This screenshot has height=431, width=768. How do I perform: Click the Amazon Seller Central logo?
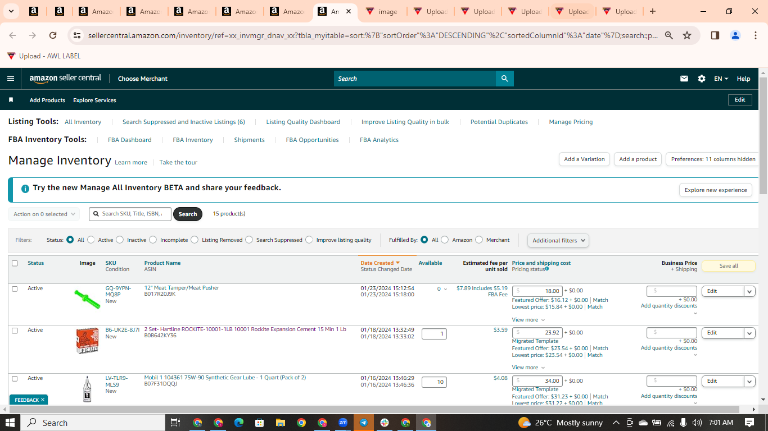(65, 79)
